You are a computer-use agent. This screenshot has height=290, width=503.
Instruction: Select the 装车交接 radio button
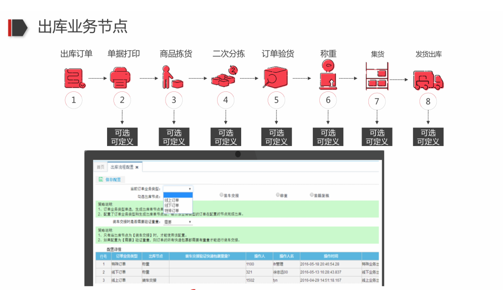click(222, 195)
